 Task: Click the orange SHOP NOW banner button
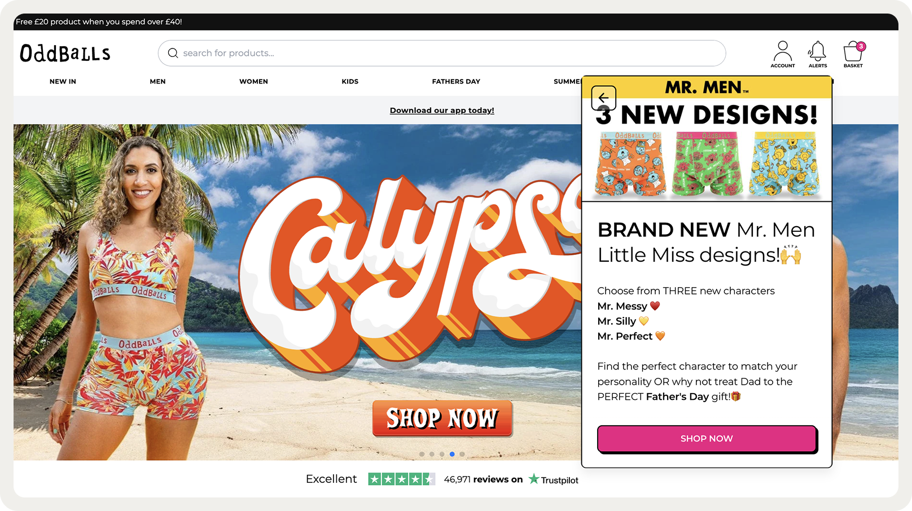(442, 419)
